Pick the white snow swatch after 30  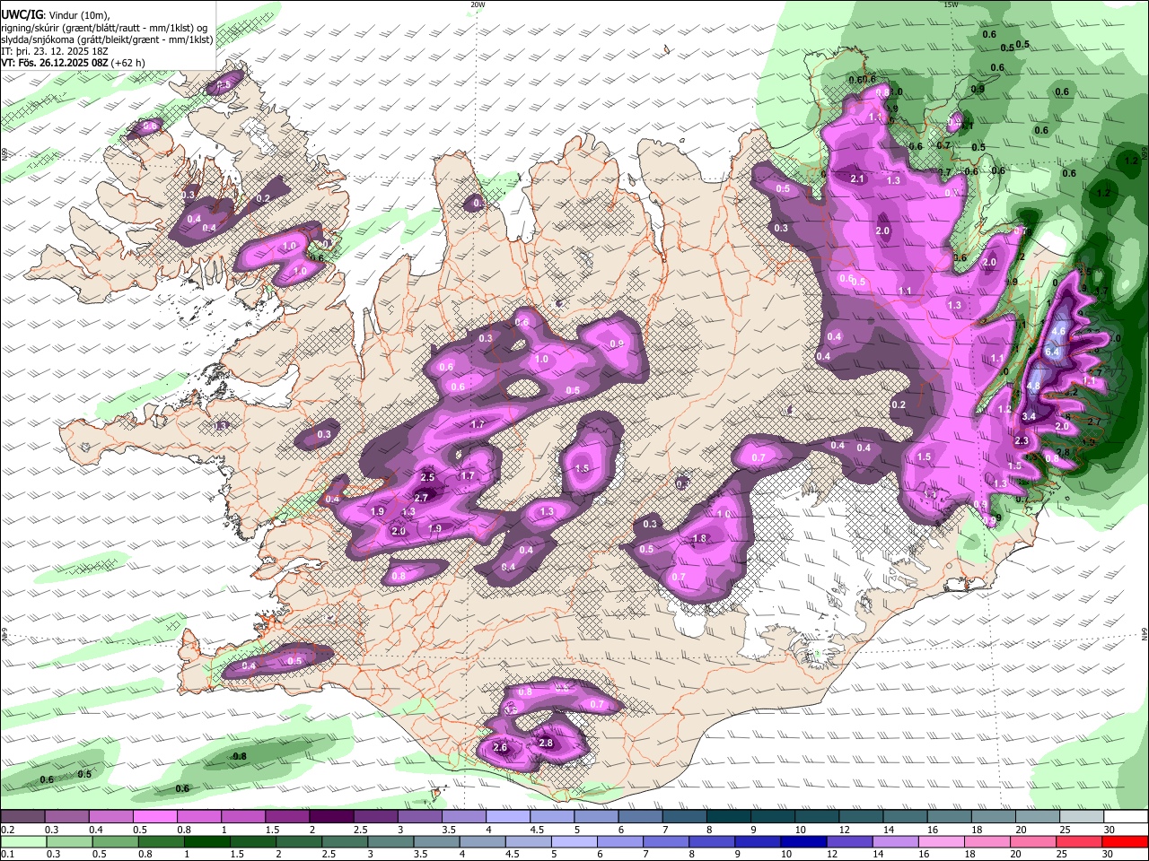[1127, 817]
